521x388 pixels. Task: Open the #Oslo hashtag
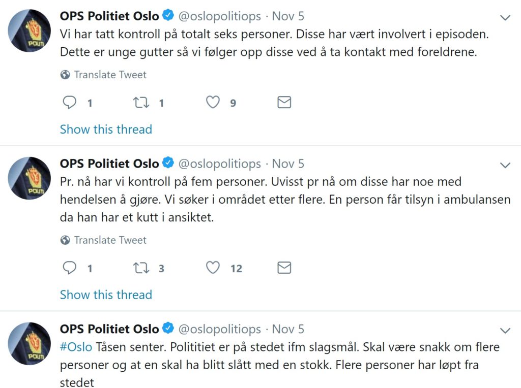click(76, 347)
